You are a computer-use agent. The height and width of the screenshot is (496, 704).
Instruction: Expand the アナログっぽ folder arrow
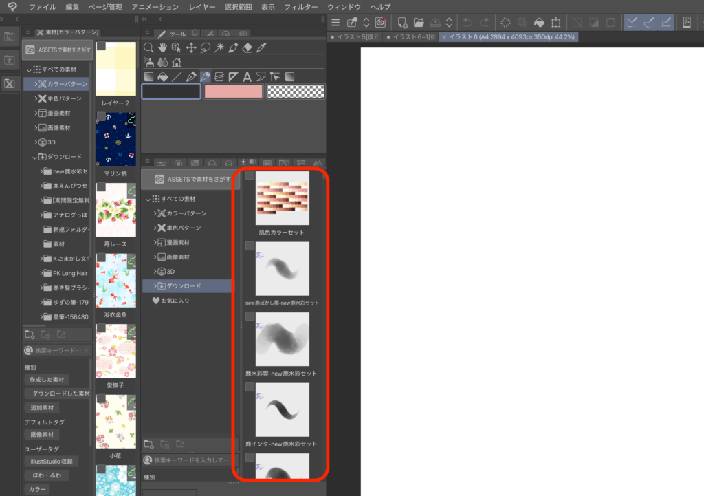(x=42, y=215)
